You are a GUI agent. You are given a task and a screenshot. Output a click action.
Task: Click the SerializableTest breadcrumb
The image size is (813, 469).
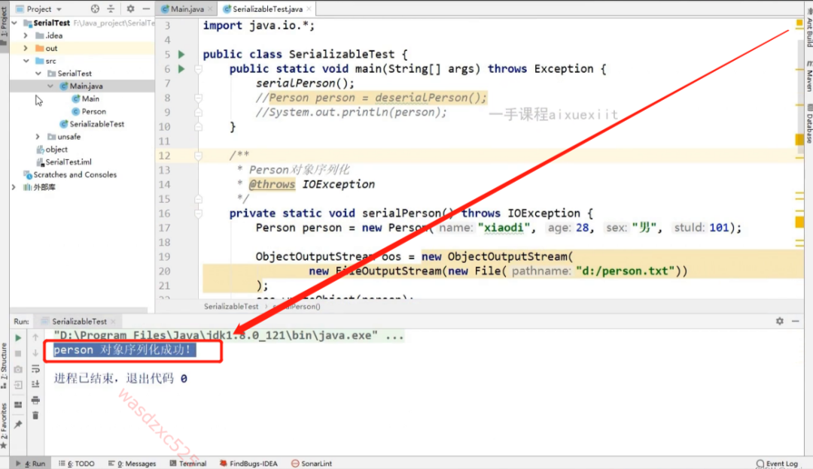tap(231, 307)
